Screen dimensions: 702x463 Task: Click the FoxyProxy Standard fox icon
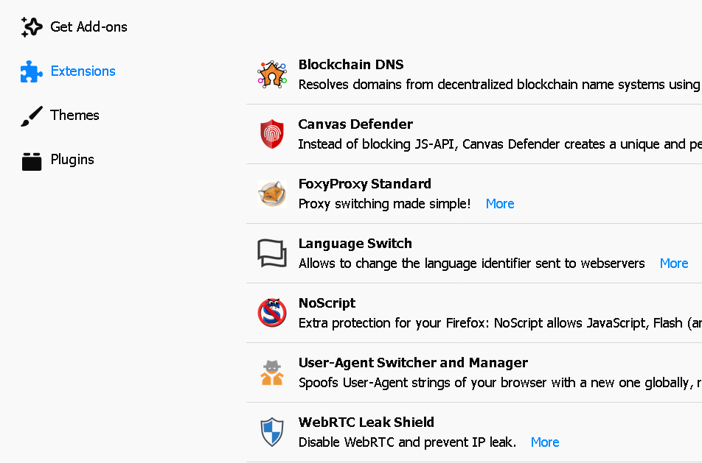[272, 194]
